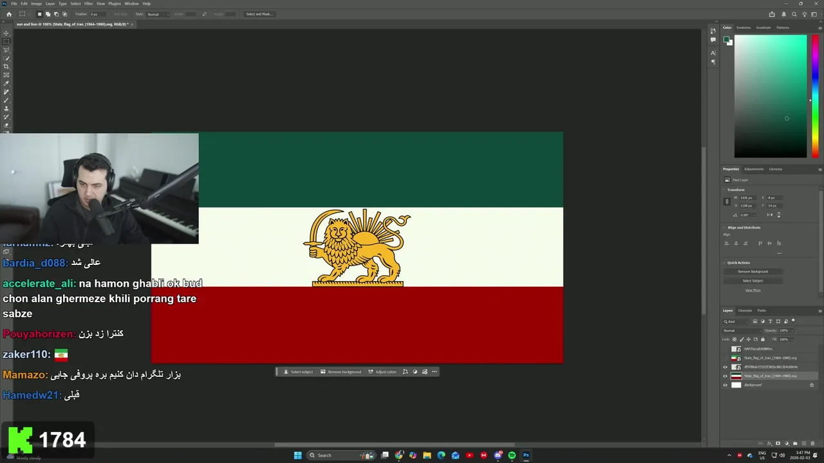Click the Delete layer trash icon
The width and height of the screenshot is (824, 463).
812,443
